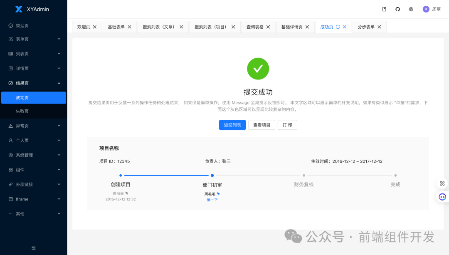Click the 部门初审 step dot on the progress bar
This screenshot has width=449, height=255.
click(x=212, y=176)
